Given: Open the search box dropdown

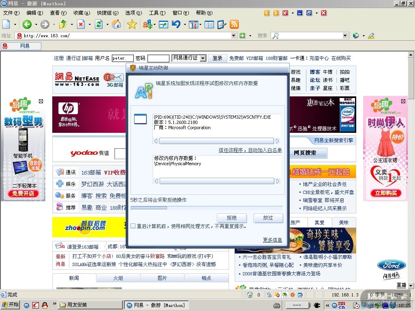Looking at the screenshot, I should (x=345, y=36).
